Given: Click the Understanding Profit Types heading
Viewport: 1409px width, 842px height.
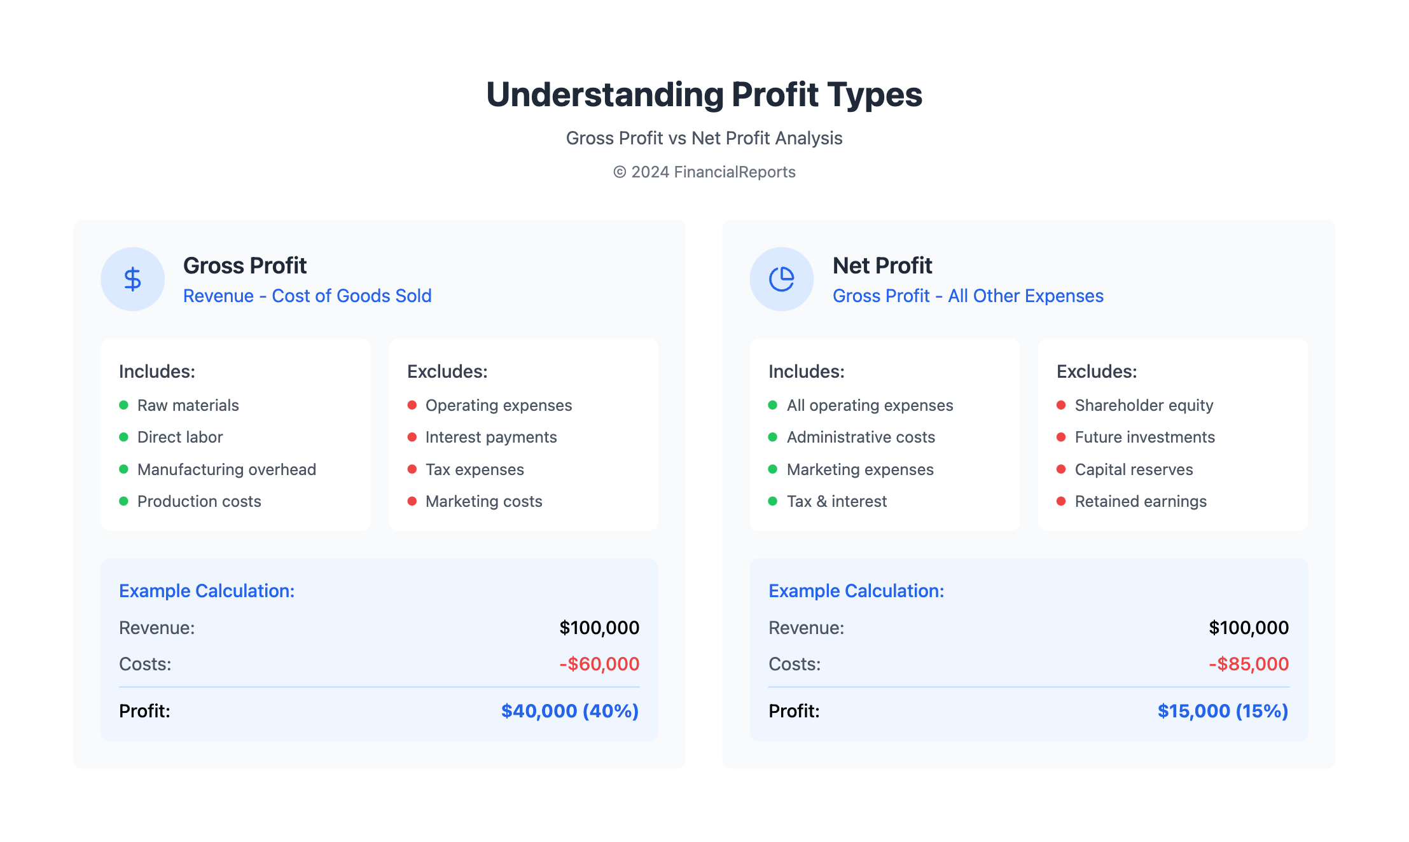Looking at the screenshot, I should [x=704, y=94].
